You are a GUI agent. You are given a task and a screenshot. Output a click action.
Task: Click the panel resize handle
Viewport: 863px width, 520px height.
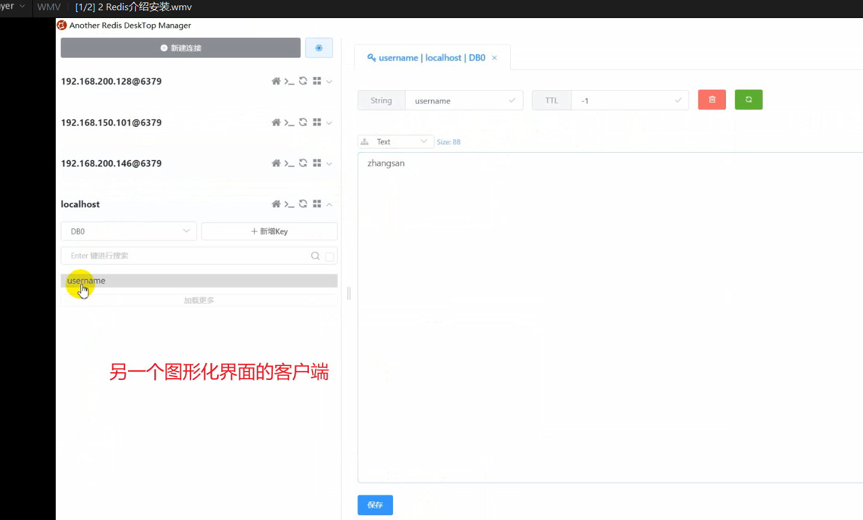pyautogui.click(x=349, y=293)
